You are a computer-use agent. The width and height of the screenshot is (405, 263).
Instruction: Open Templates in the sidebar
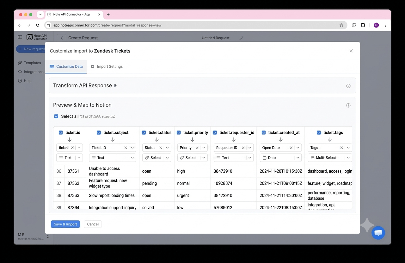coord(30,63)
